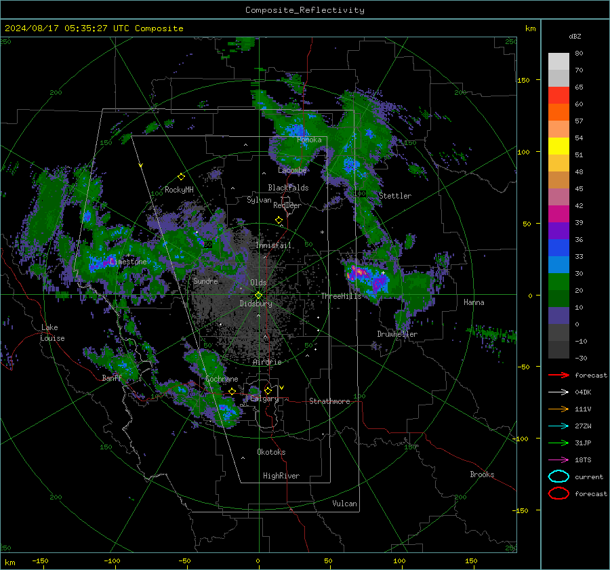Select the yellow diamond marker below RedDeer label

tap(279, 220)
